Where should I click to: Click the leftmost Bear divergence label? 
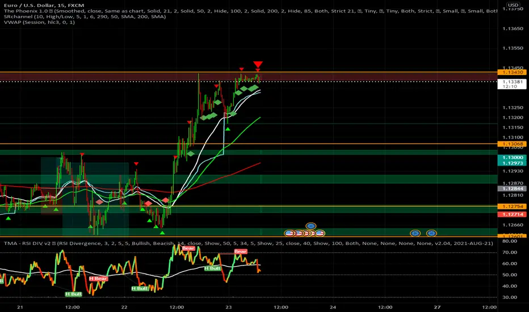click(188, 248)
